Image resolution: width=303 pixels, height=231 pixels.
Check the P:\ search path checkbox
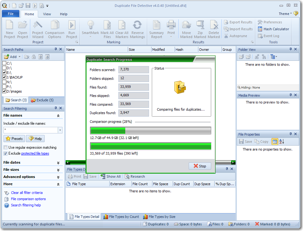click(4, 87)
